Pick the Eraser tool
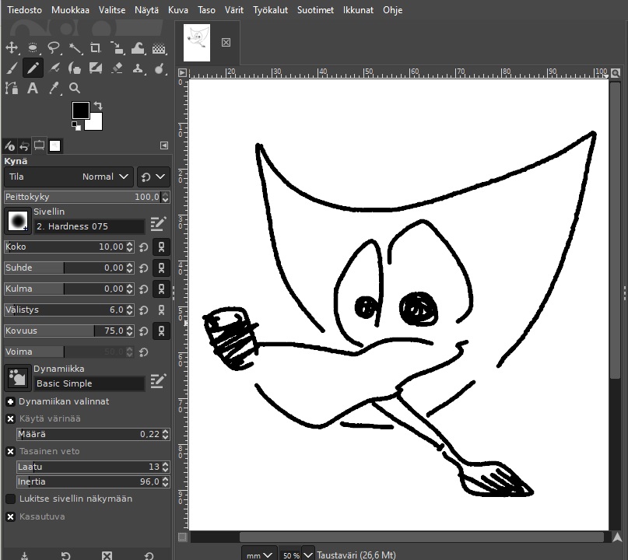 pyautogui.click(x=117, y=68)
